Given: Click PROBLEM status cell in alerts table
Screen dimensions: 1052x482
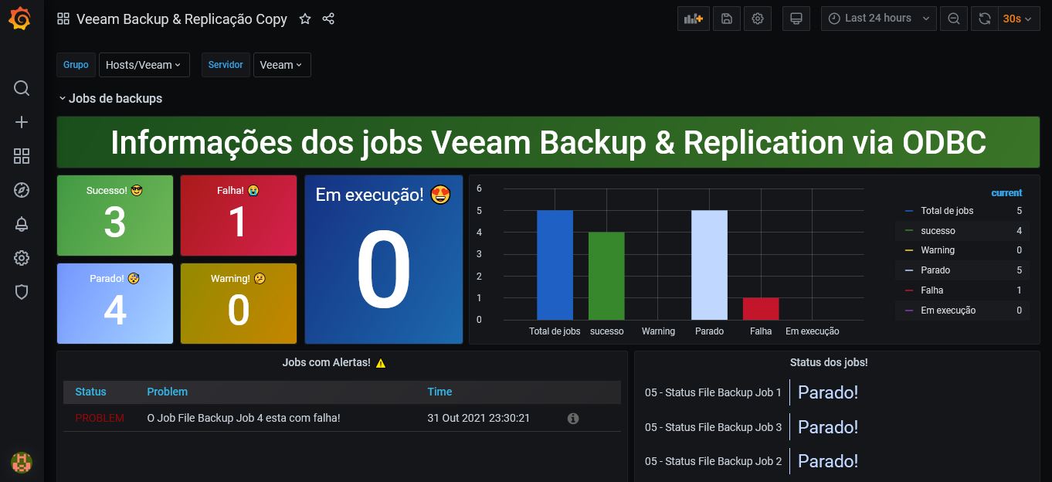Looking at the screenshot, I should [x=100, y=418].
